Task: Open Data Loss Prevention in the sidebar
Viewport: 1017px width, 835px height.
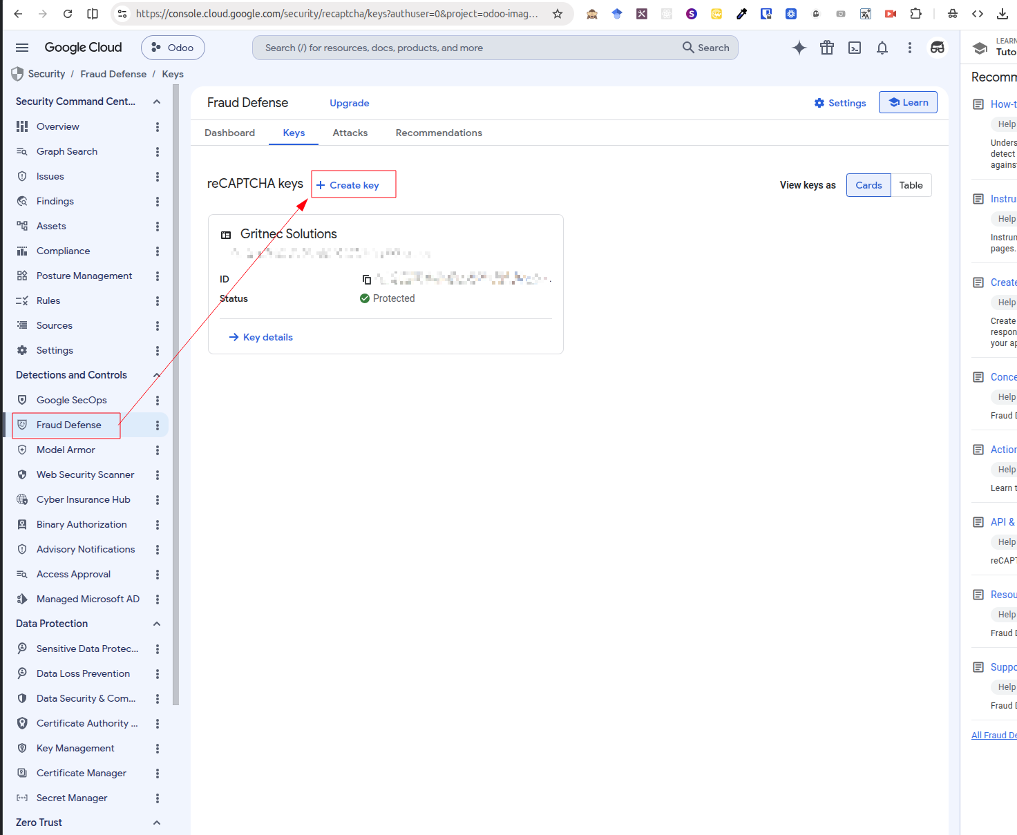Action: [83, 673]
